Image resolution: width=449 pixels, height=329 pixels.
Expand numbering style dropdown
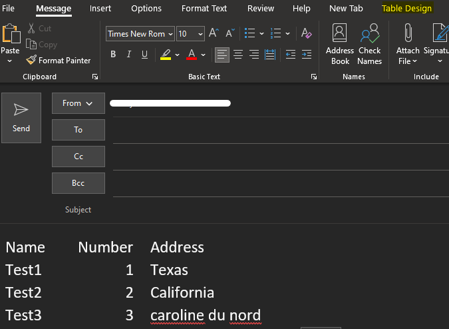(x=287, y=33)
